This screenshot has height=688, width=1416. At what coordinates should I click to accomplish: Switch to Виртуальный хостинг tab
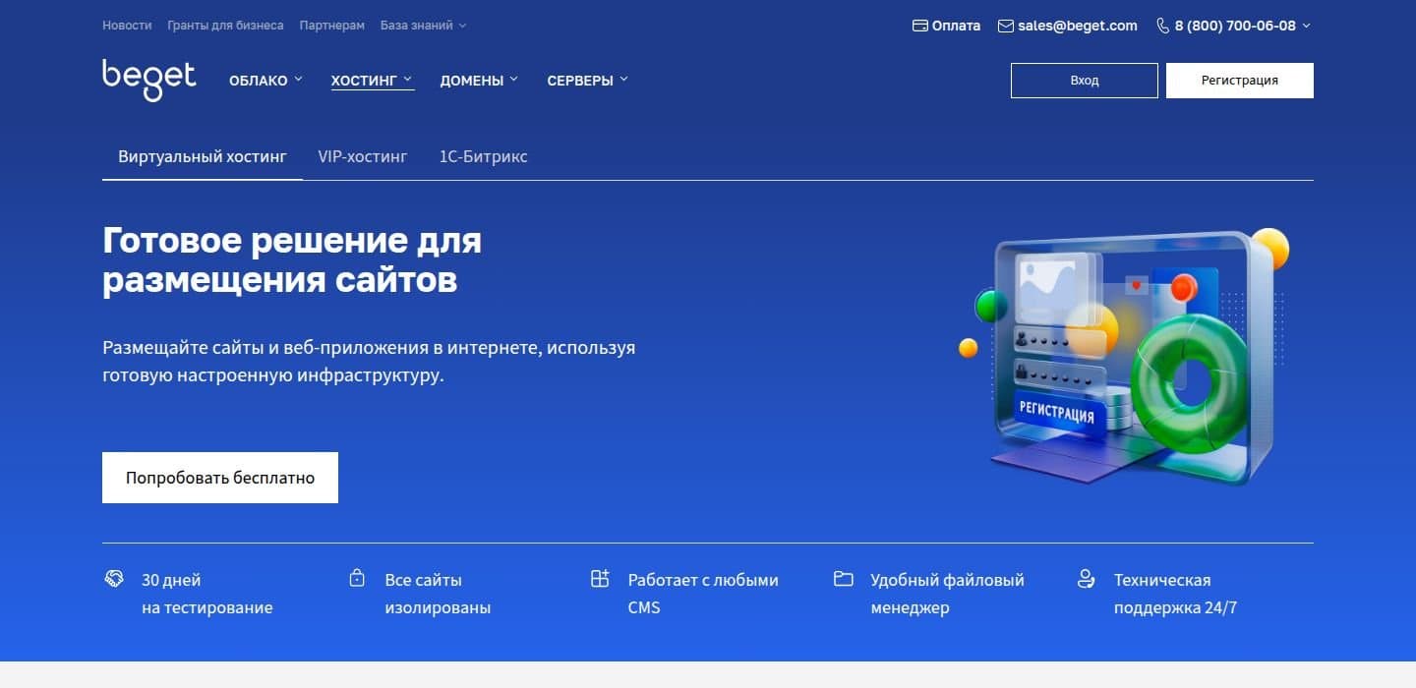click(x=203, y=156)
